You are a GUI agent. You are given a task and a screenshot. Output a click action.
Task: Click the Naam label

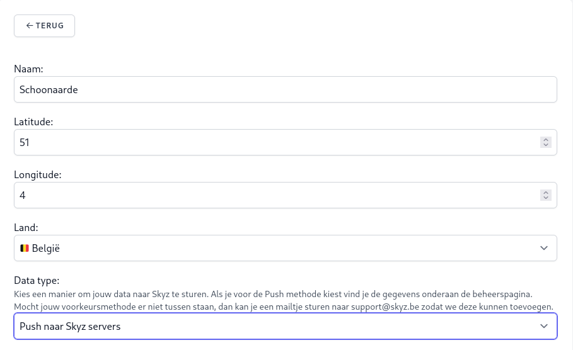click(x=28, y=69)
